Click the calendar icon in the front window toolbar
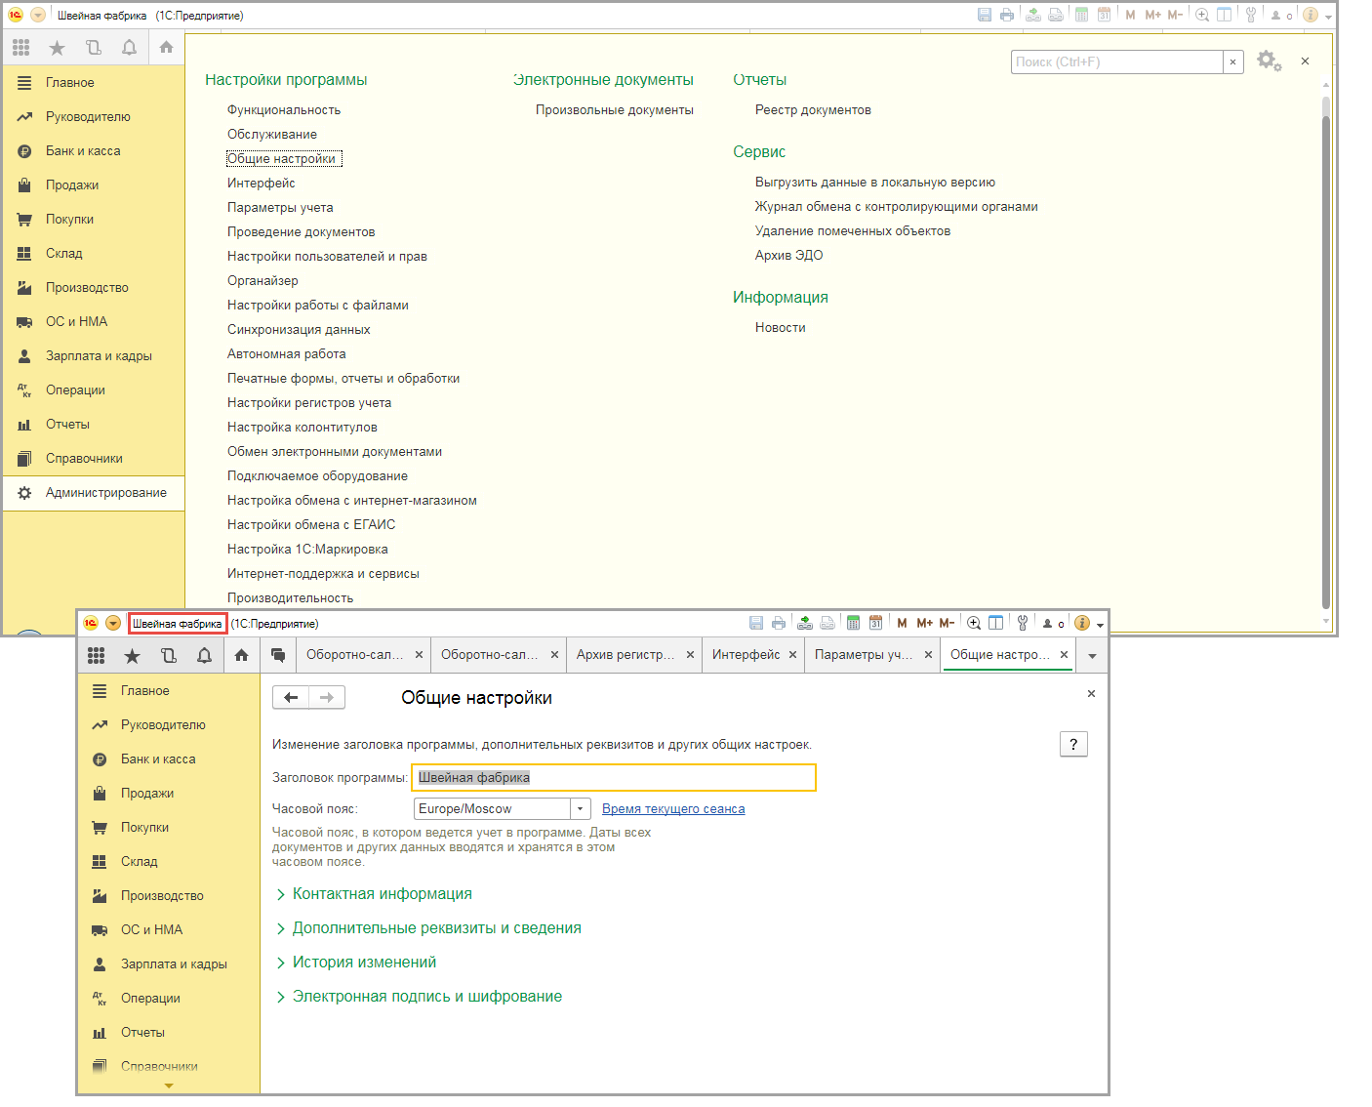Screen dimensions: 1372x1107 click(875, 623)
